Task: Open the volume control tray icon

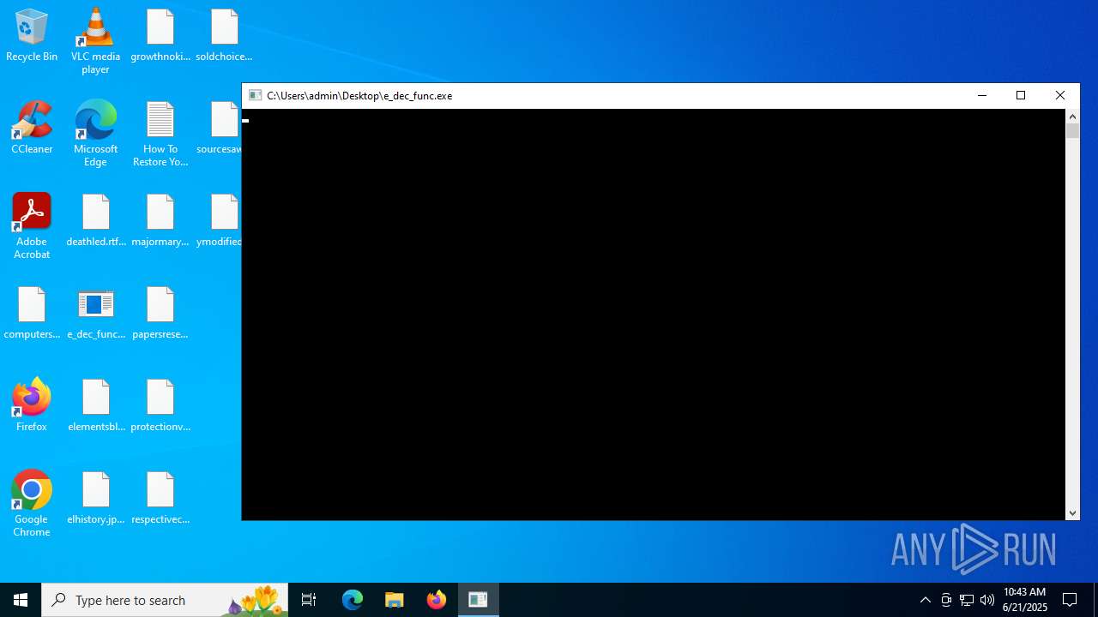Action: pyautogui.click(x=987, y=600)
